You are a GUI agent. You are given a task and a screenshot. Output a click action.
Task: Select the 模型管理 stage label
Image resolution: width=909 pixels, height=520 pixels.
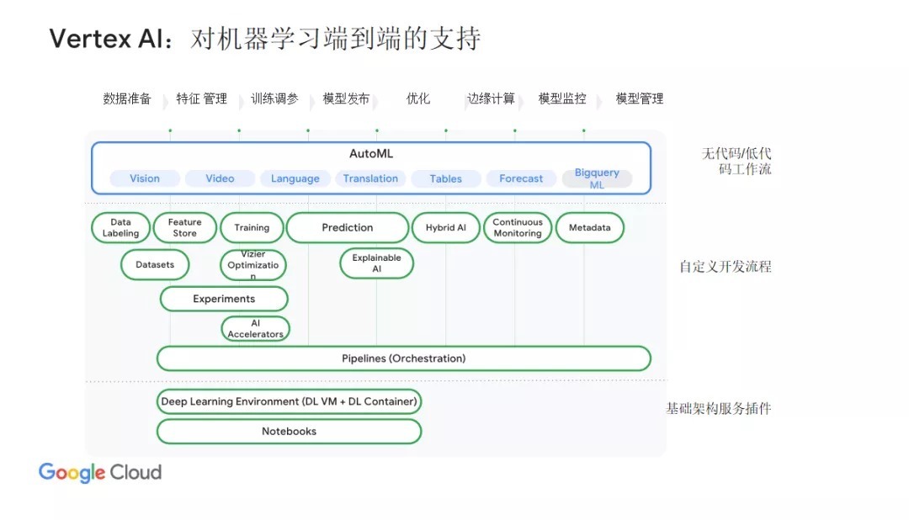(x=640, y=98)
